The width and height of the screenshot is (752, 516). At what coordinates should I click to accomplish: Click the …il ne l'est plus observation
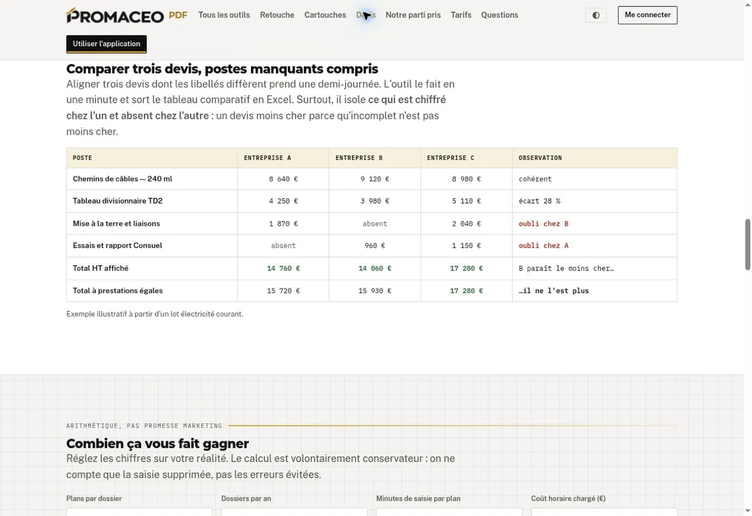(x=553, y=291)
